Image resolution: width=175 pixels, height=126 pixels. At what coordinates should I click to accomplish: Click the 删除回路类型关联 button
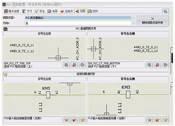(x=153, y=21)
